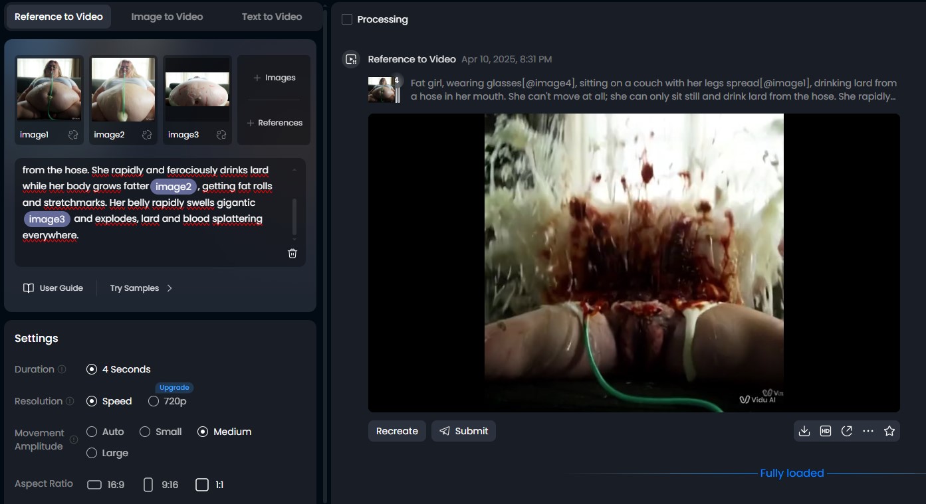Expand the truncated prompt text in history
Viewport: 926px width, 504px height.
(653, 90)
